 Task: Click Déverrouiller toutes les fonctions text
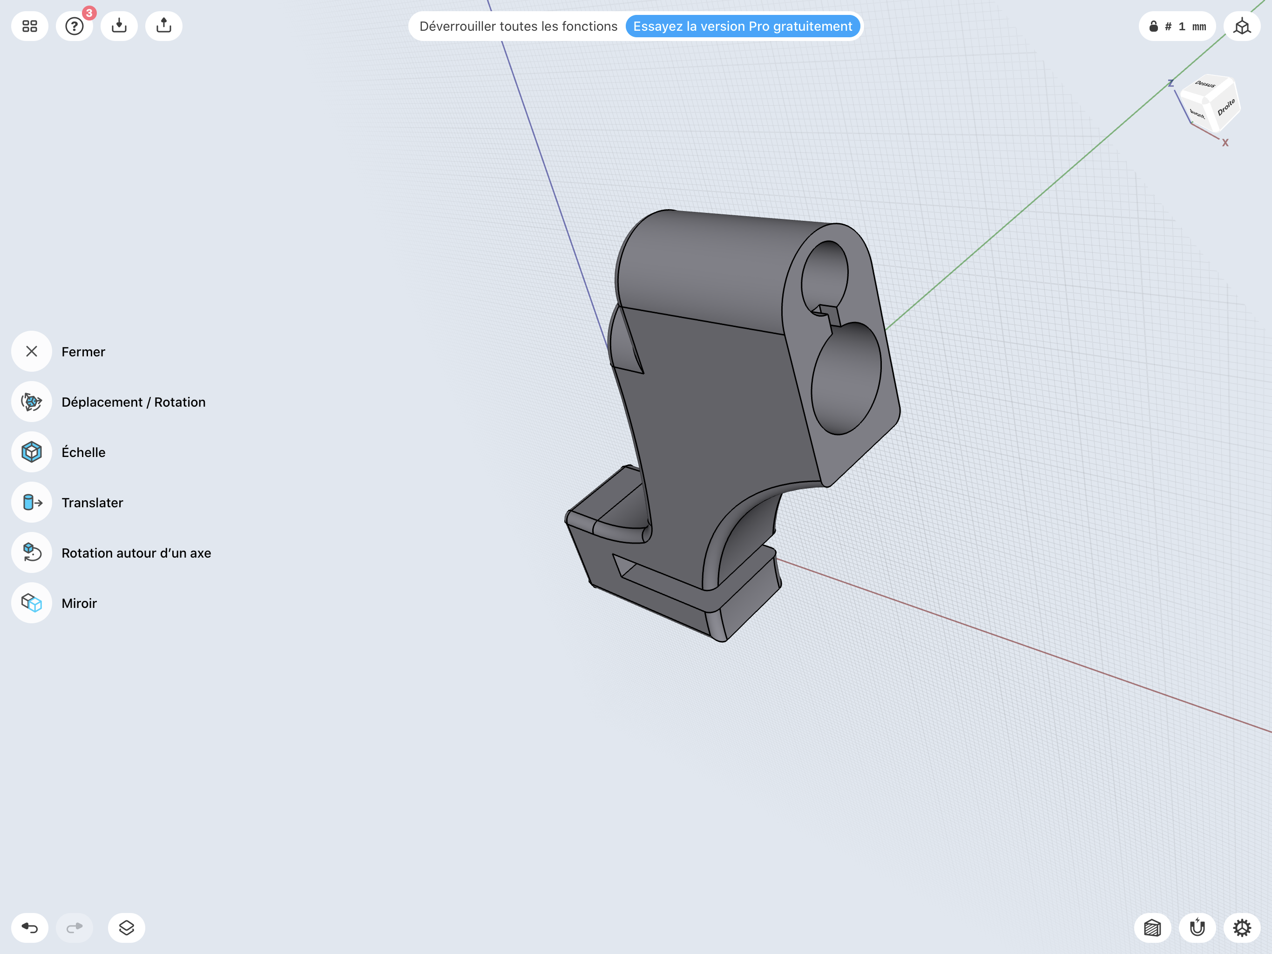(x=518, y=27)
